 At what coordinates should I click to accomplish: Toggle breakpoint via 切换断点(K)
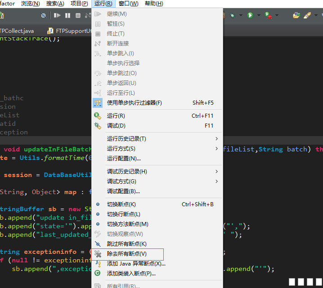121,204
